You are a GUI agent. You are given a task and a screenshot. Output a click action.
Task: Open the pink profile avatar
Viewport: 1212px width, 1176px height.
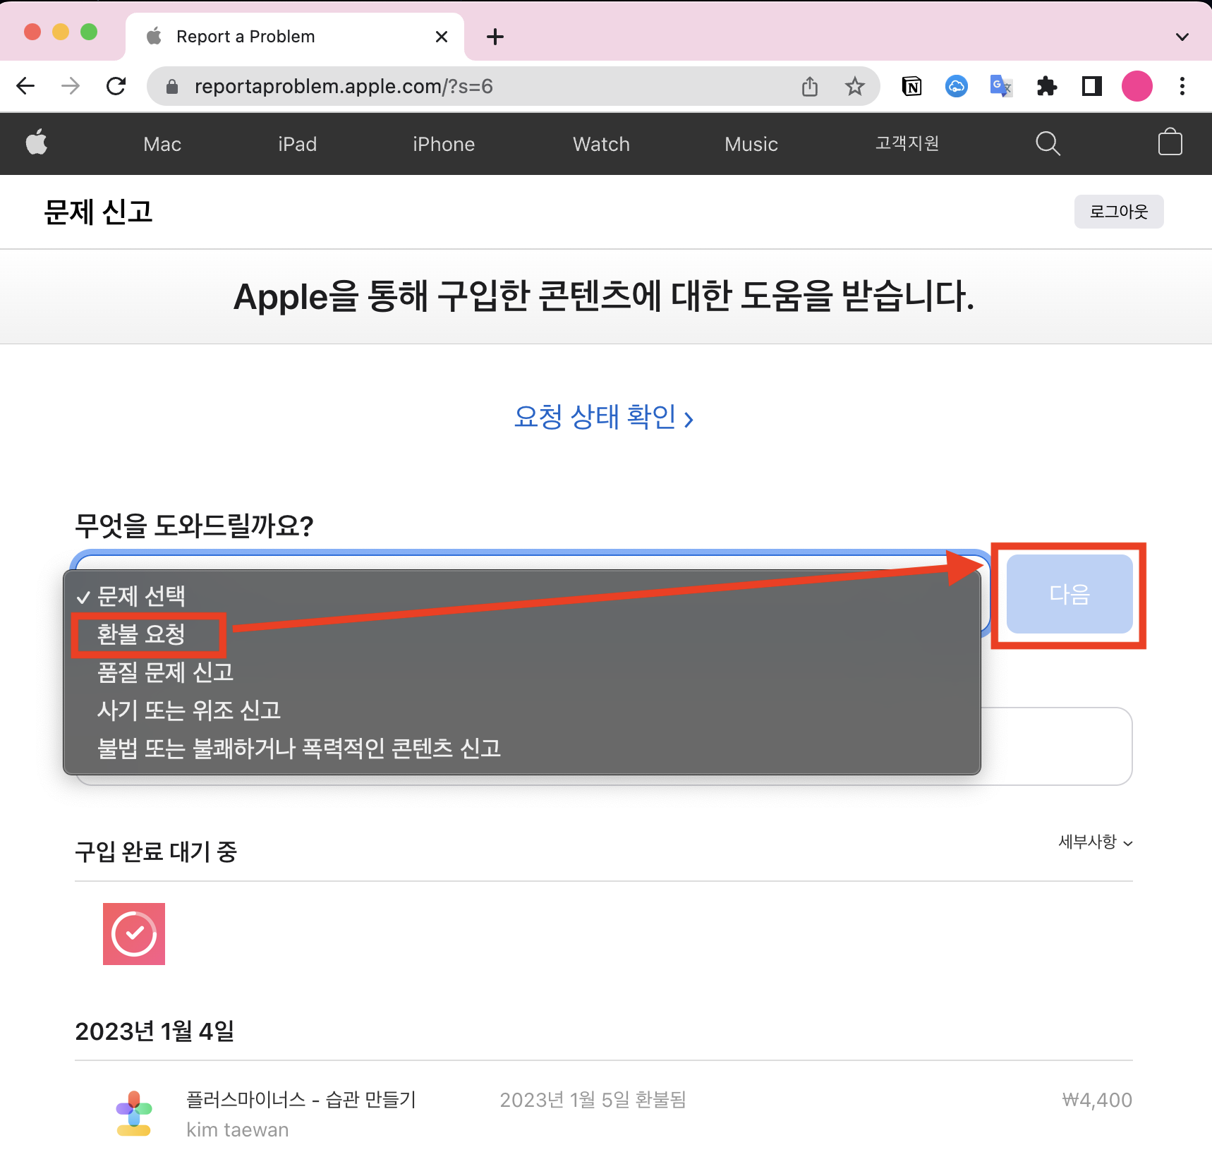[x=1137, y=86]
